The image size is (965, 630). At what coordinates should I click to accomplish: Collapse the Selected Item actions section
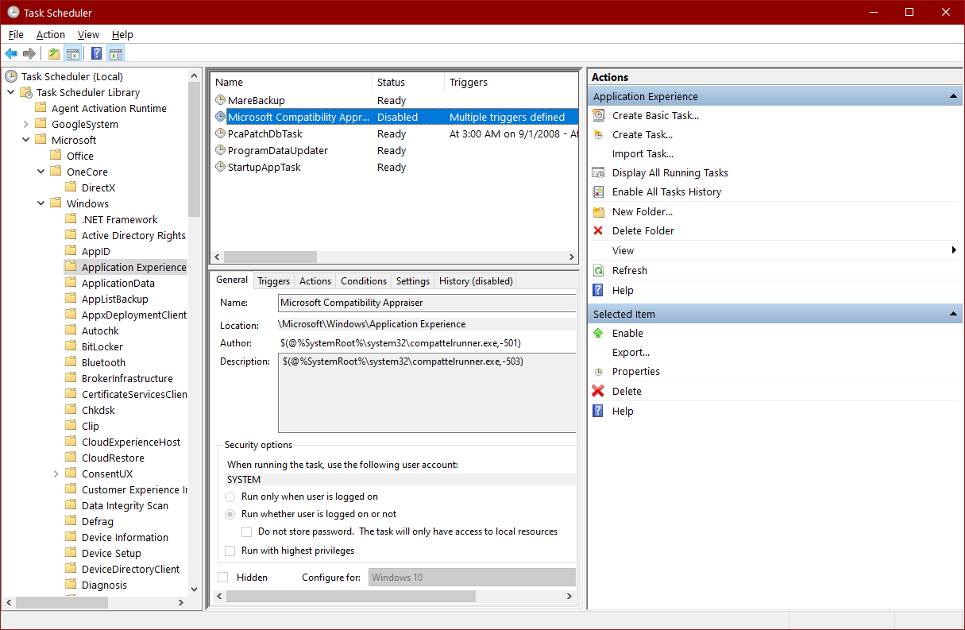point(953,314)
